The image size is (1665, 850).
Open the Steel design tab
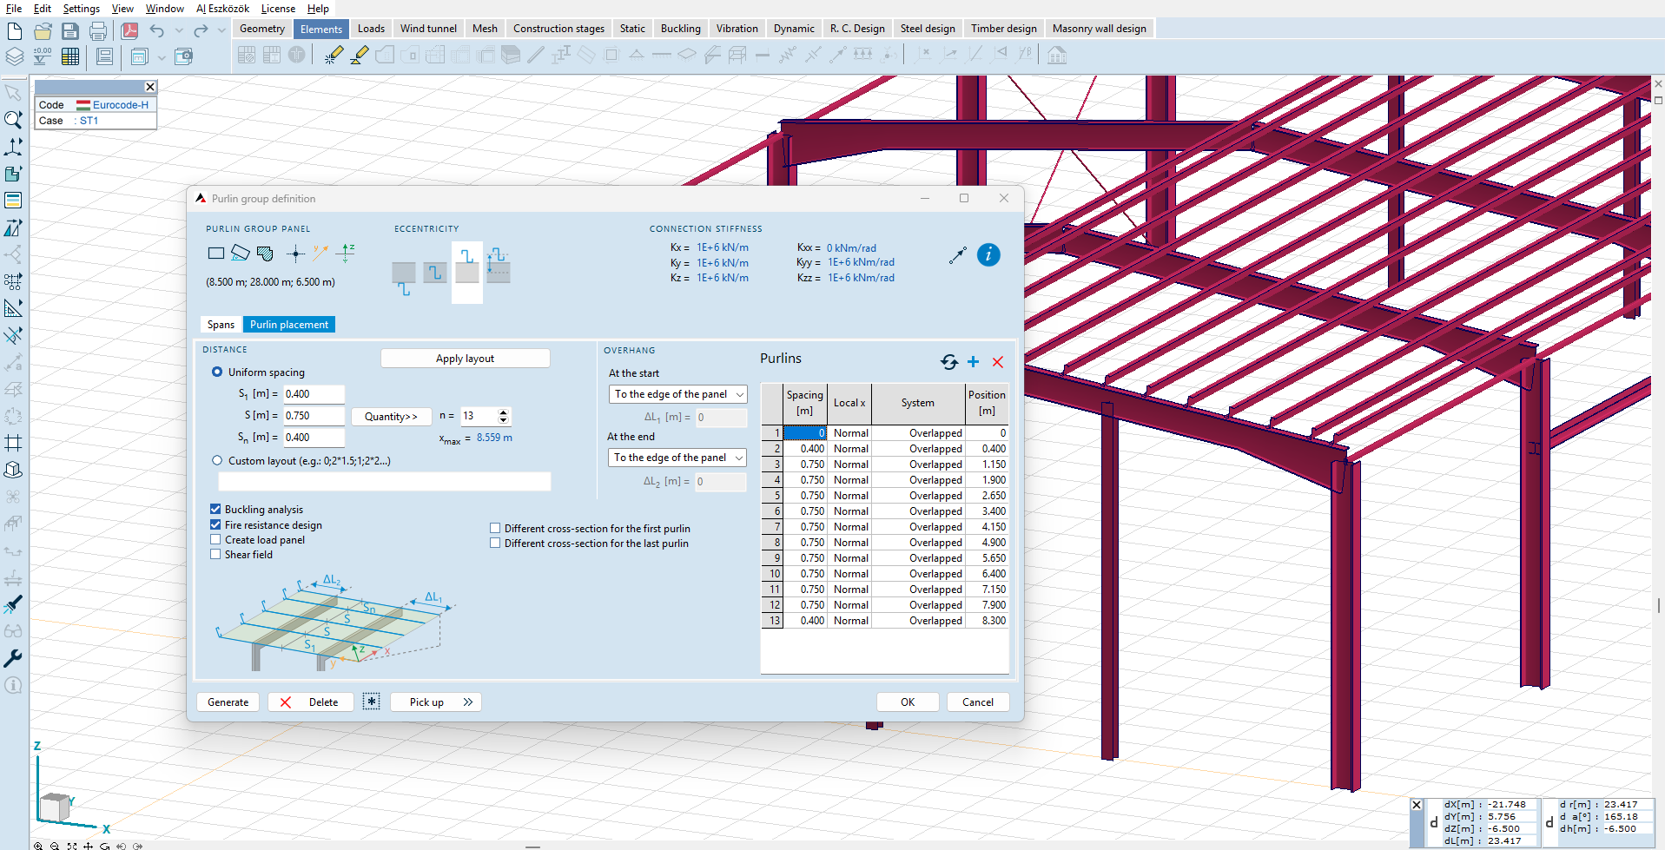pos(928,29)
